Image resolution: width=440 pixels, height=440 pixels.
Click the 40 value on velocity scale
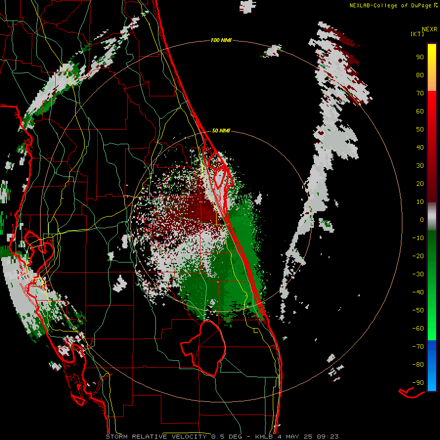tap(420, 147)
